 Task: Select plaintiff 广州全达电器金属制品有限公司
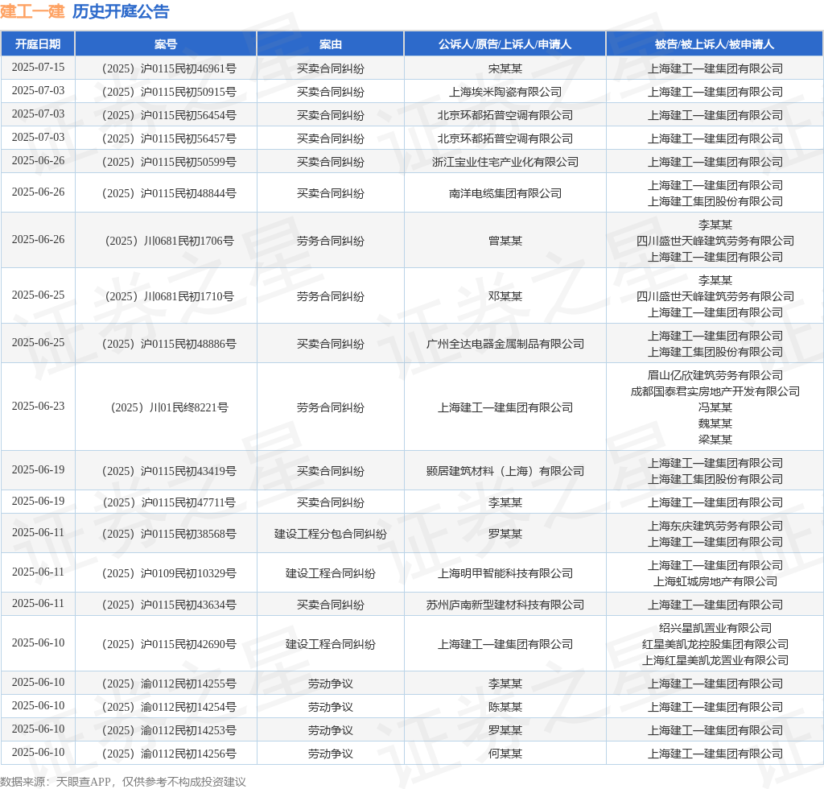pyautogui.click(x=505, y=344)
